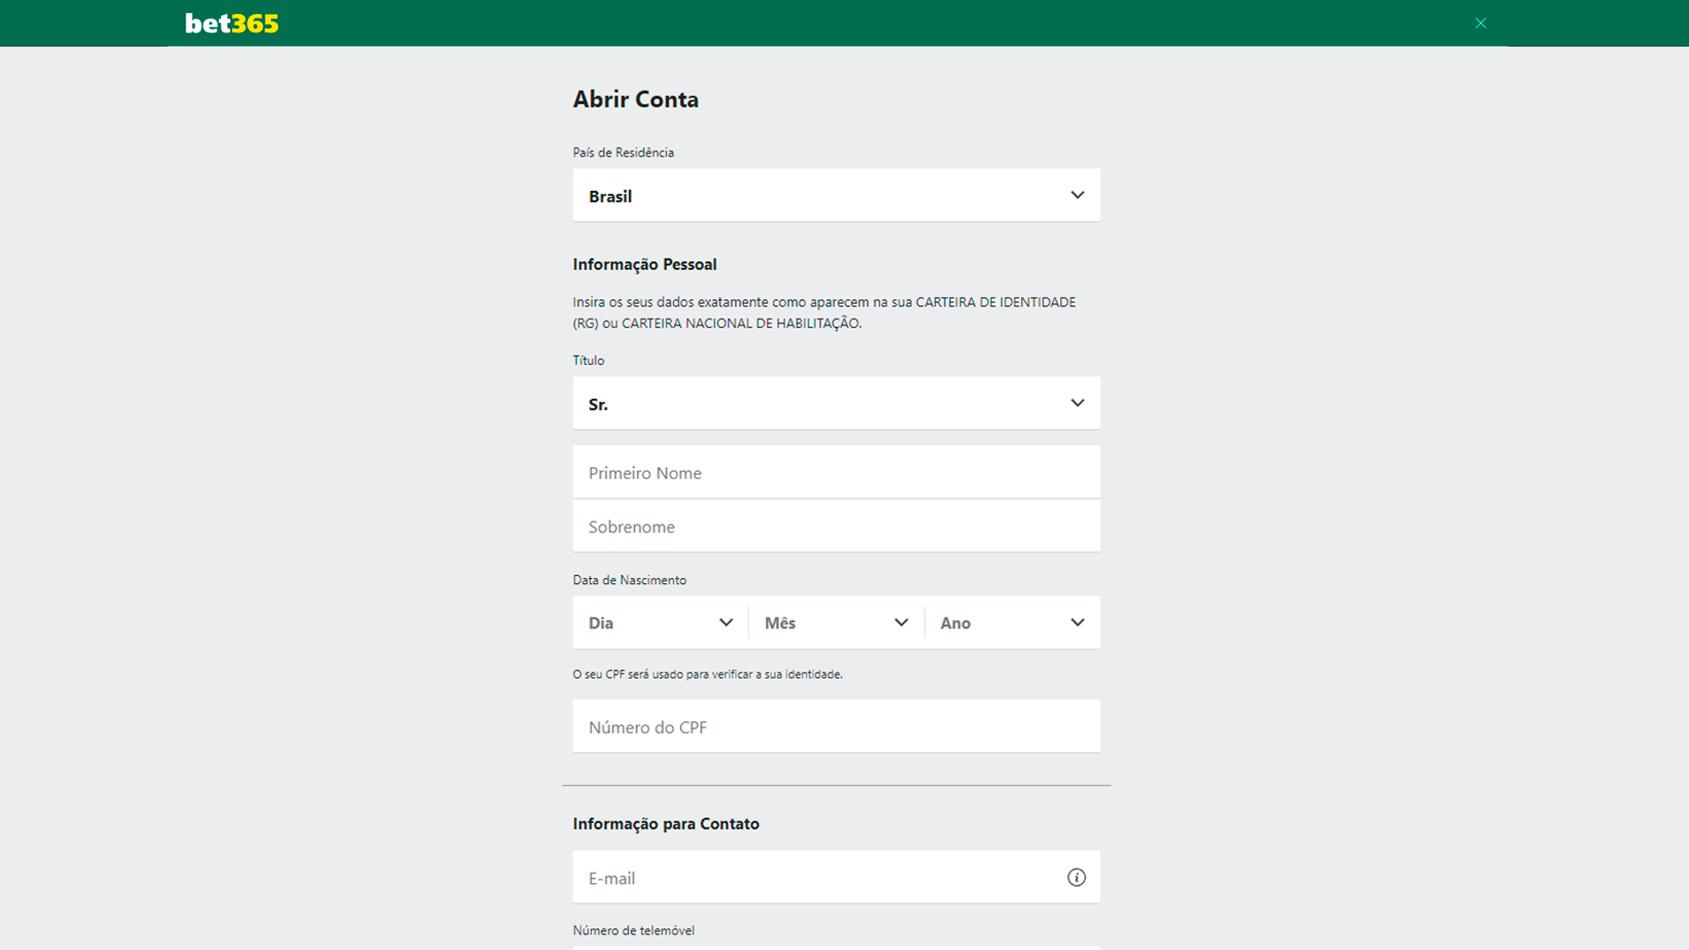The image size is (1689, 950).
Task: Click the Número de telemóvel label
Action: click(633, 931)
